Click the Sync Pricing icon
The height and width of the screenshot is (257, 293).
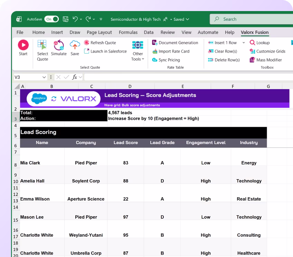pyautogui.click(x=154, y=60)
